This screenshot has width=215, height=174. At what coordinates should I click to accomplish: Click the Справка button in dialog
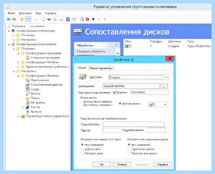pyautogui.click(x=162, y=165)
